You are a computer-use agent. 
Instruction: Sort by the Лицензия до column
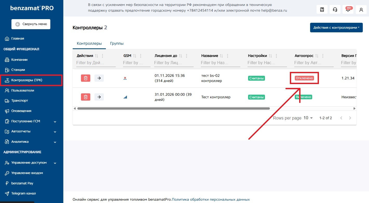pyautogui.click(x=181, y=56)
